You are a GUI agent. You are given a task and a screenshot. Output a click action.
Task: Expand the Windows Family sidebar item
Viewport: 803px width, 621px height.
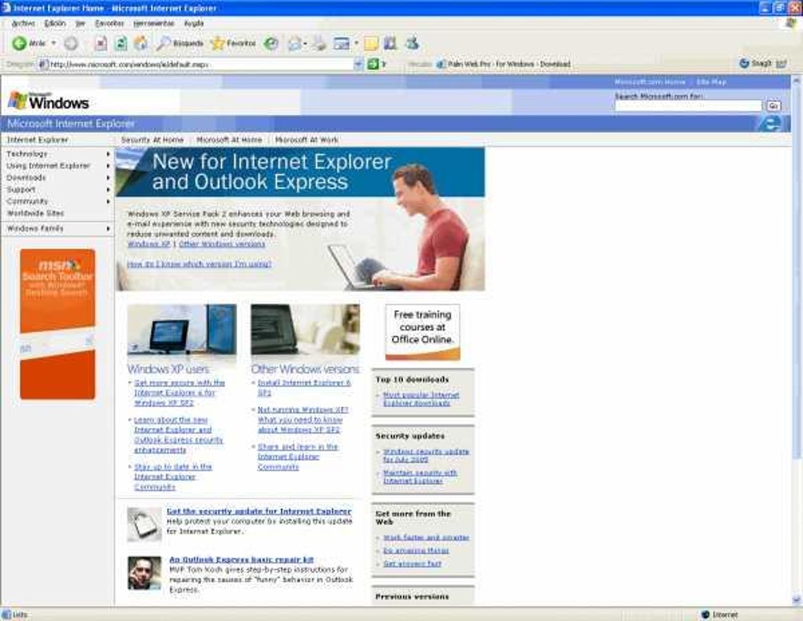click(x=57, y=228)
